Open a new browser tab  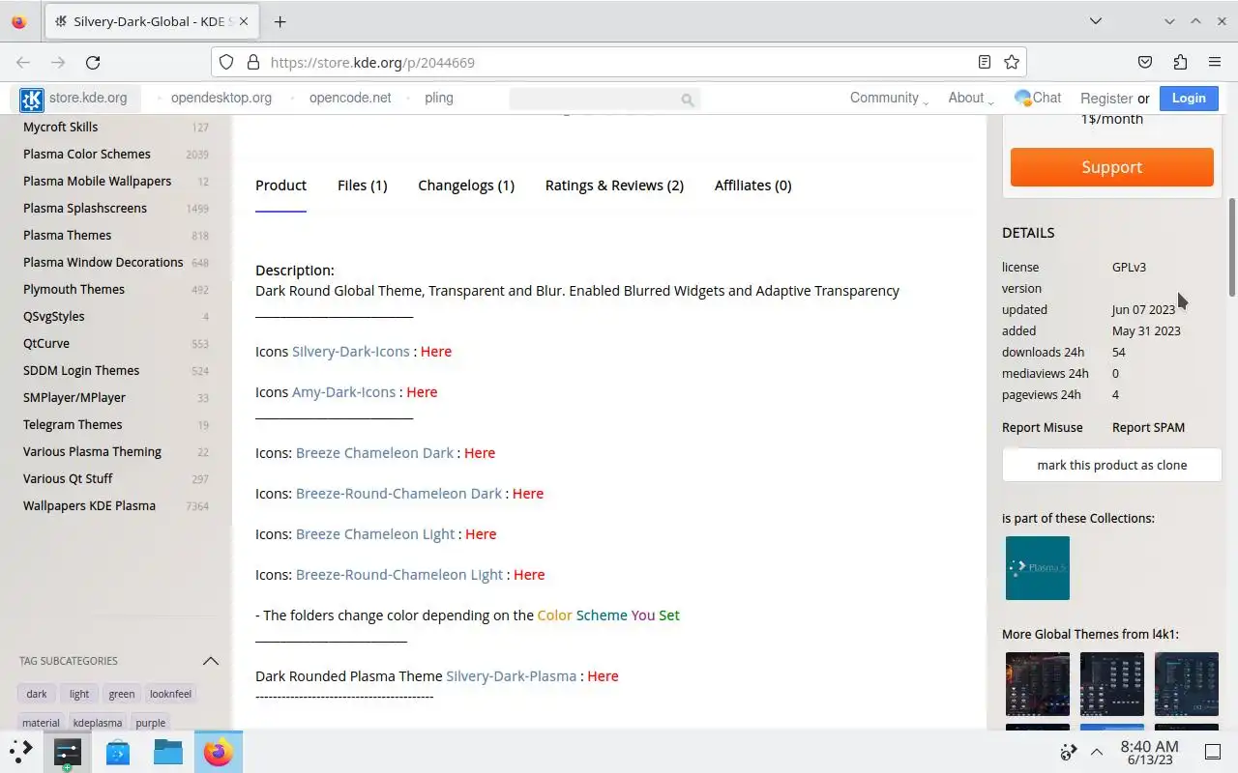click(x=280, y=21)
